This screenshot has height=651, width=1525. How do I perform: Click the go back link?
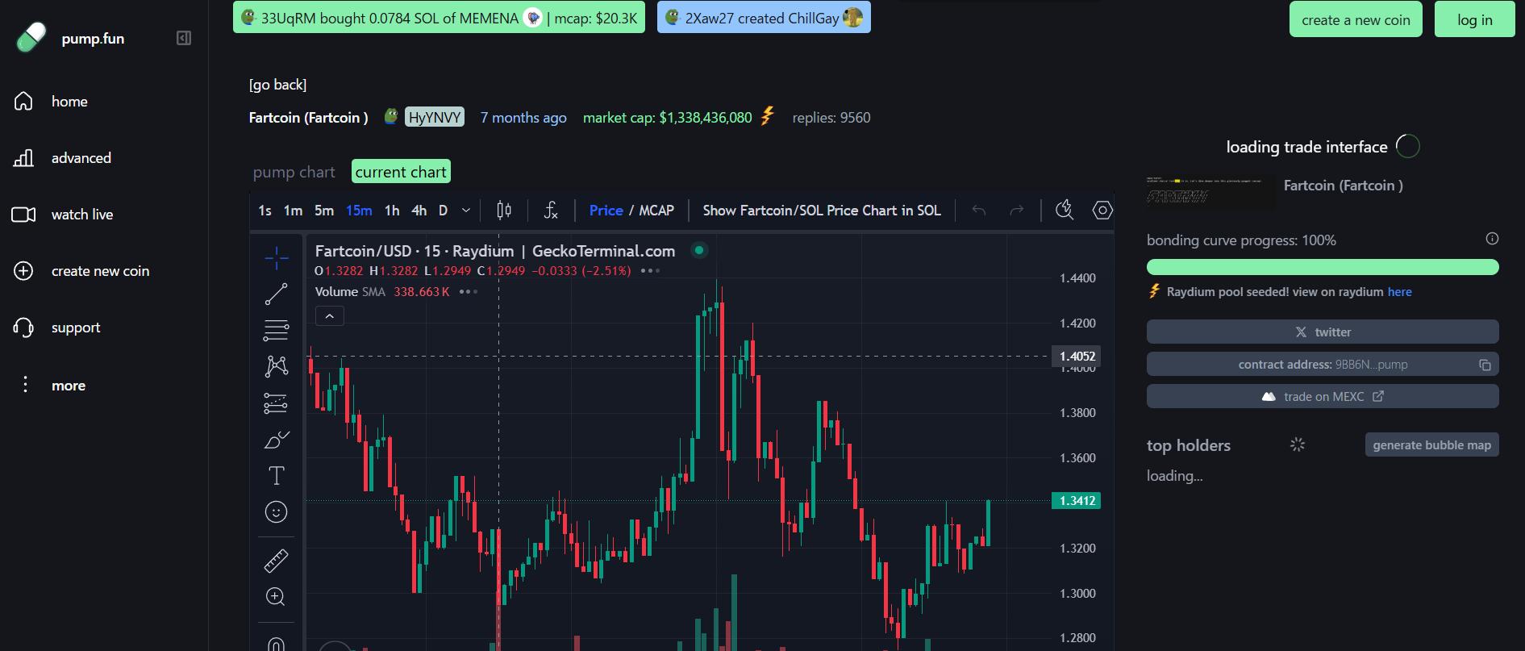coord(277,85)
